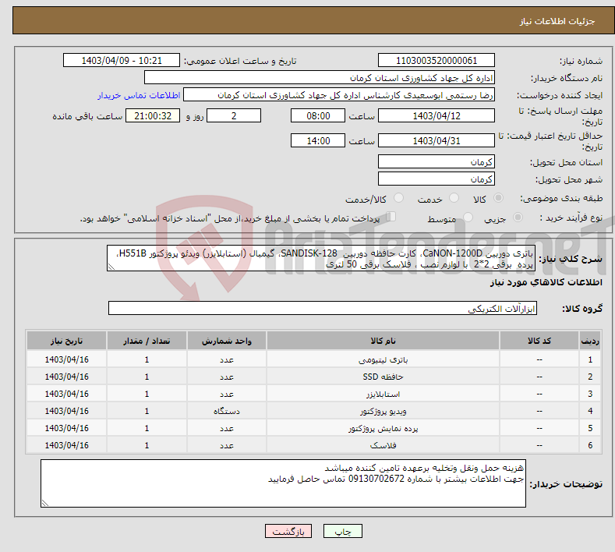
Task: Toggle the اسناد خزانه اسلامی payment checkbox
Action: click(x=391, y=217)
